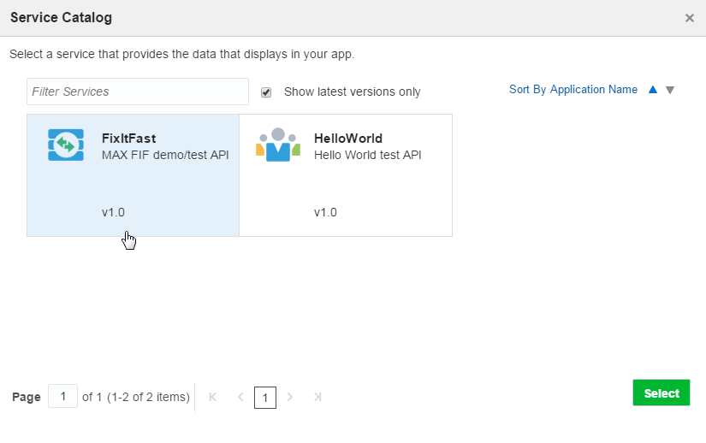706x443 pixels.
Task: Click the FixItFast service icon
Action: tap(66, 145)
